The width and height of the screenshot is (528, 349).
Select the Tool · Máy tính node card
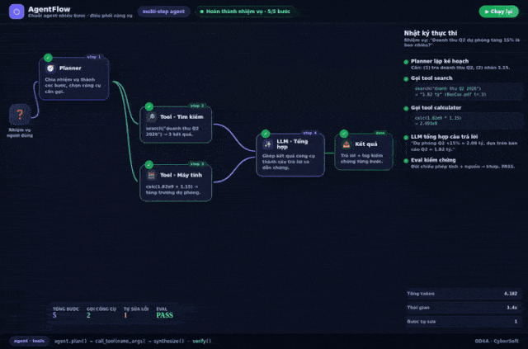[x=176, y=183]
